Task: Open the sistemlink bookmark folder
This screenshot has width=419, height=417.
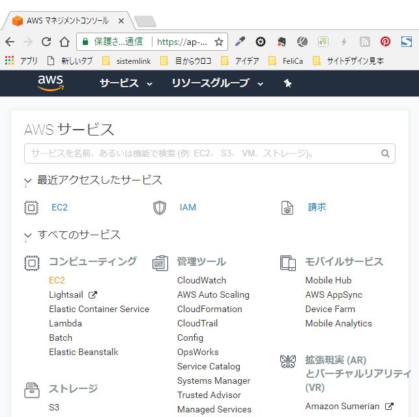Action: pos(126,61)
